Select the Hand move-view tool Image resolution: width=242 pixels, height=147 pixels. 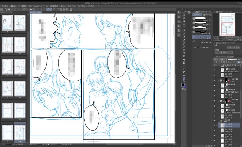[184, 18]
